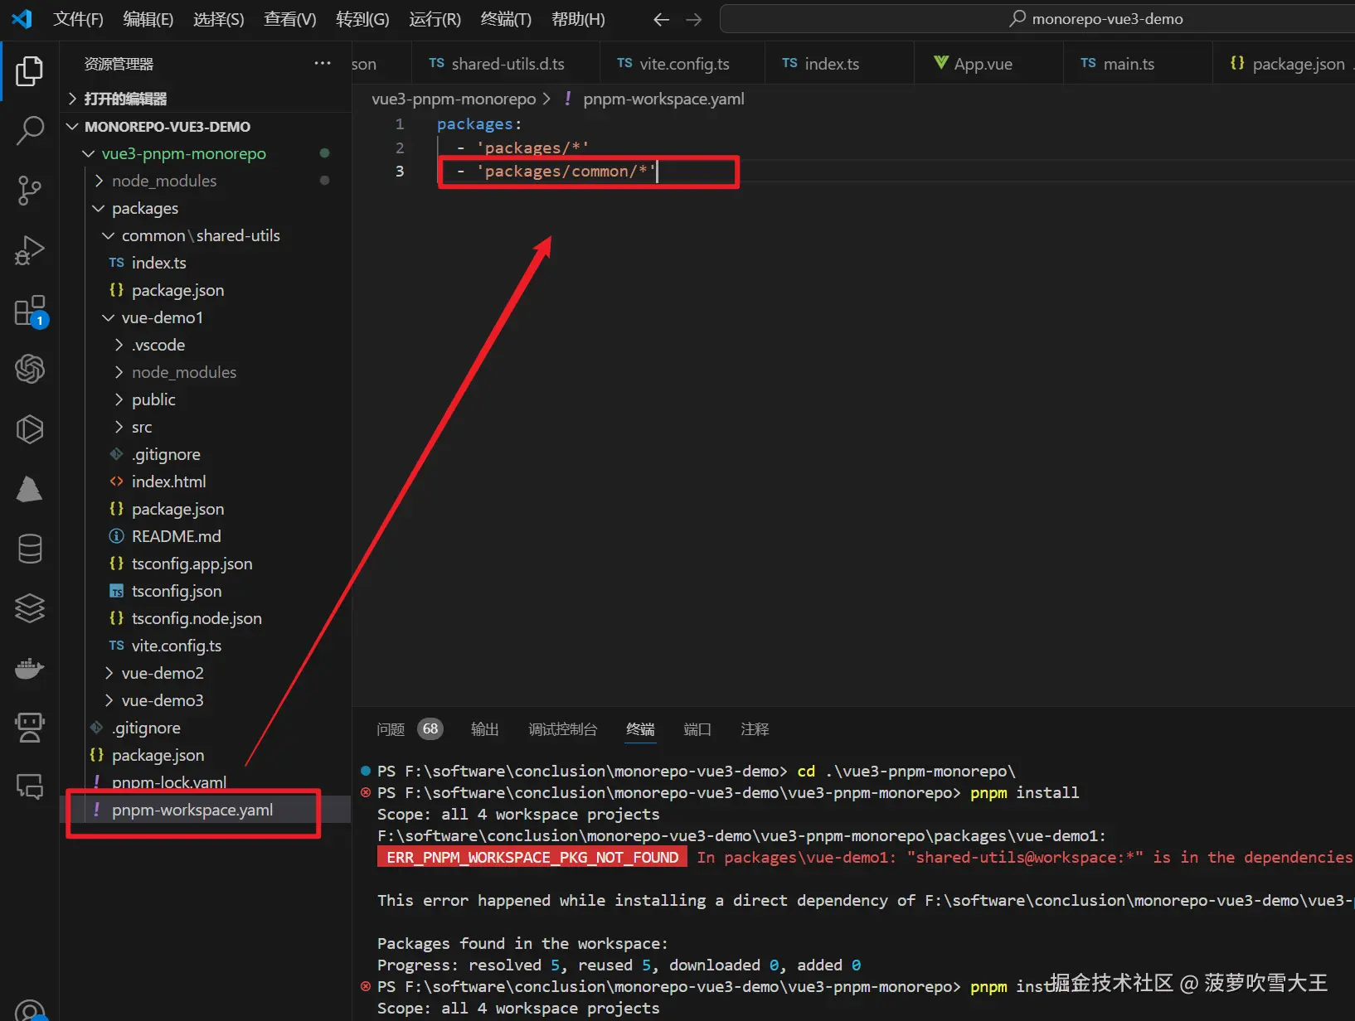Viewport: 1355px width, 1021px height.
Task: Click the VS Code logo icon
Action: (22, 19)
